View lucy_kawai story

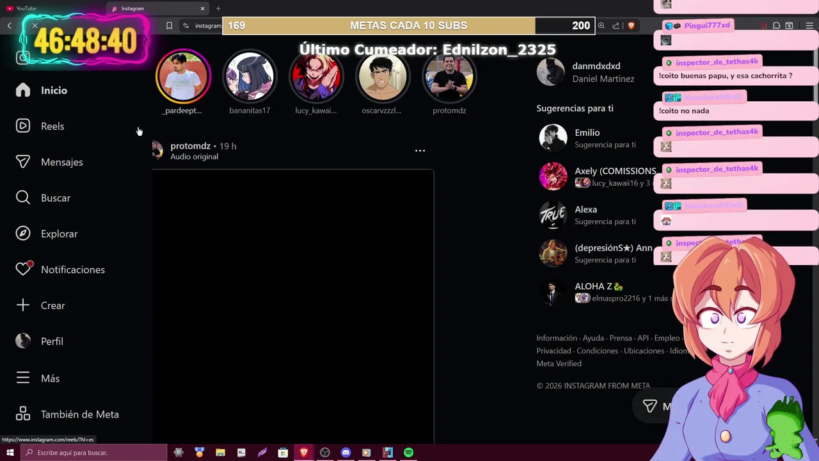coord(316,76)
